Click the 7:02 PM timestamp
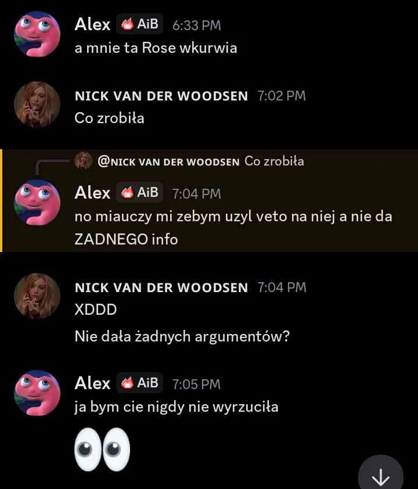418x489 pixels. click(282, 96)
